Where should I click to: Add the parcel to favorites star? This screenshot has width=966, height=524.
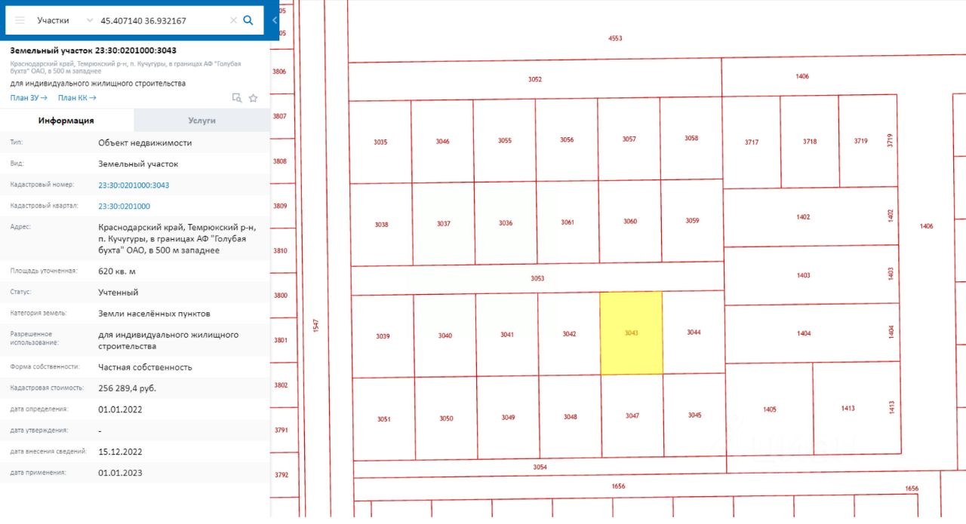[253, 98]
